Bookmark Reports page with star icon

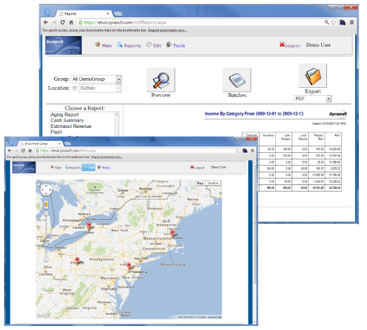(x=334, y=22)
